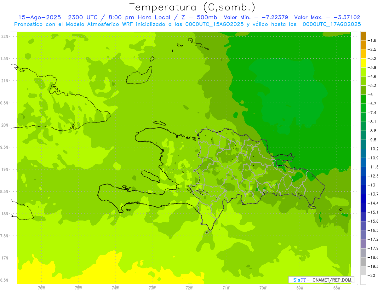Click the gold legend swatch between -2.5 and -3.2

point(363,54)
